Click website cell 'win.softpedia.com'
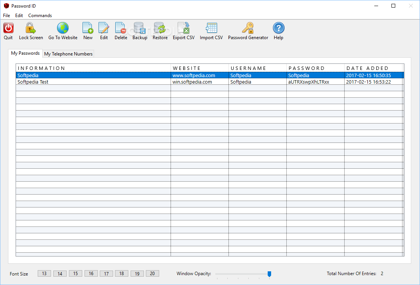The width and height of the screenshot is (420, 285). click(200, 82)
